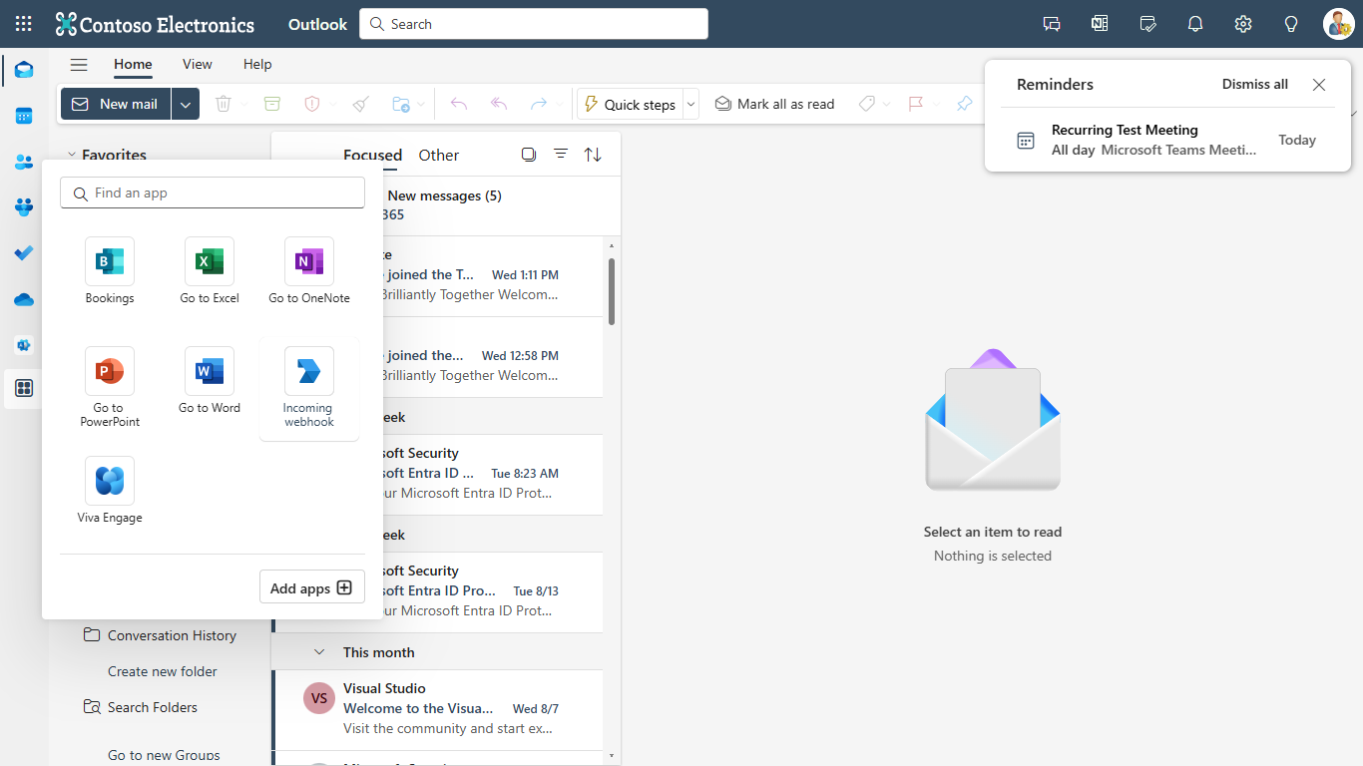Open the Search Folders item
Screen dimensions: 1363x766
[153, 707]
